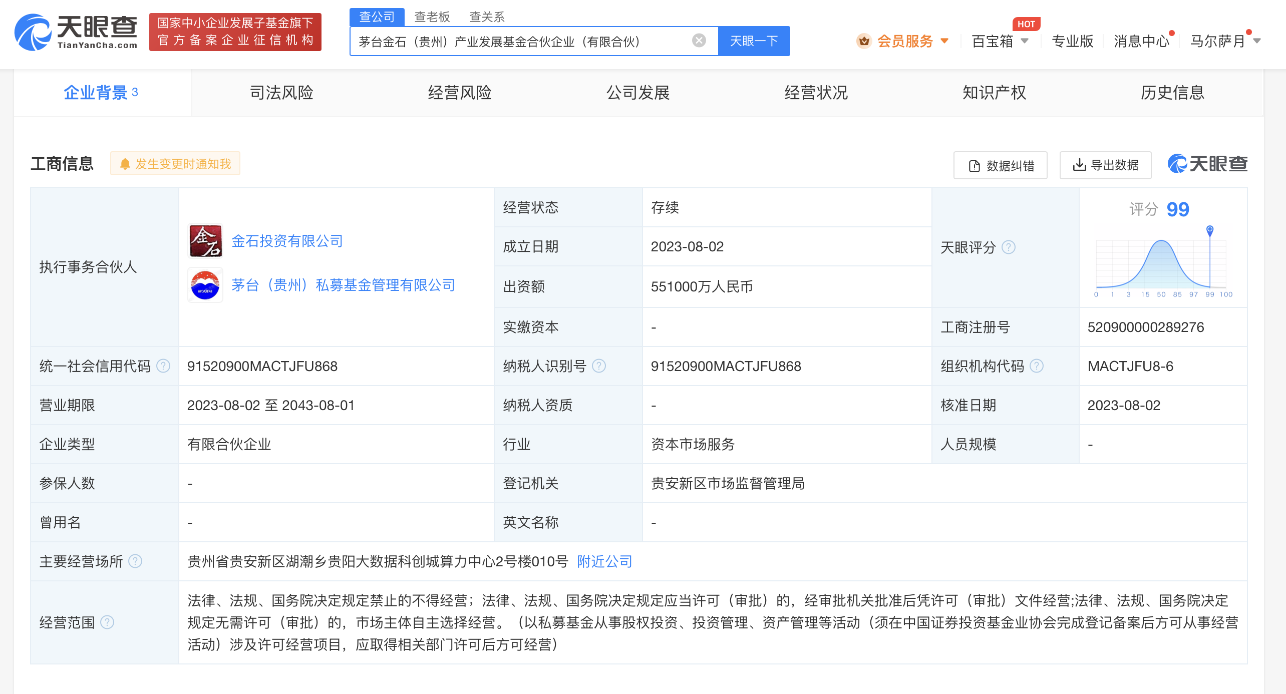
Task: Open the HOT badge on 百宝箱
Action: click(x=1026, y=24)
